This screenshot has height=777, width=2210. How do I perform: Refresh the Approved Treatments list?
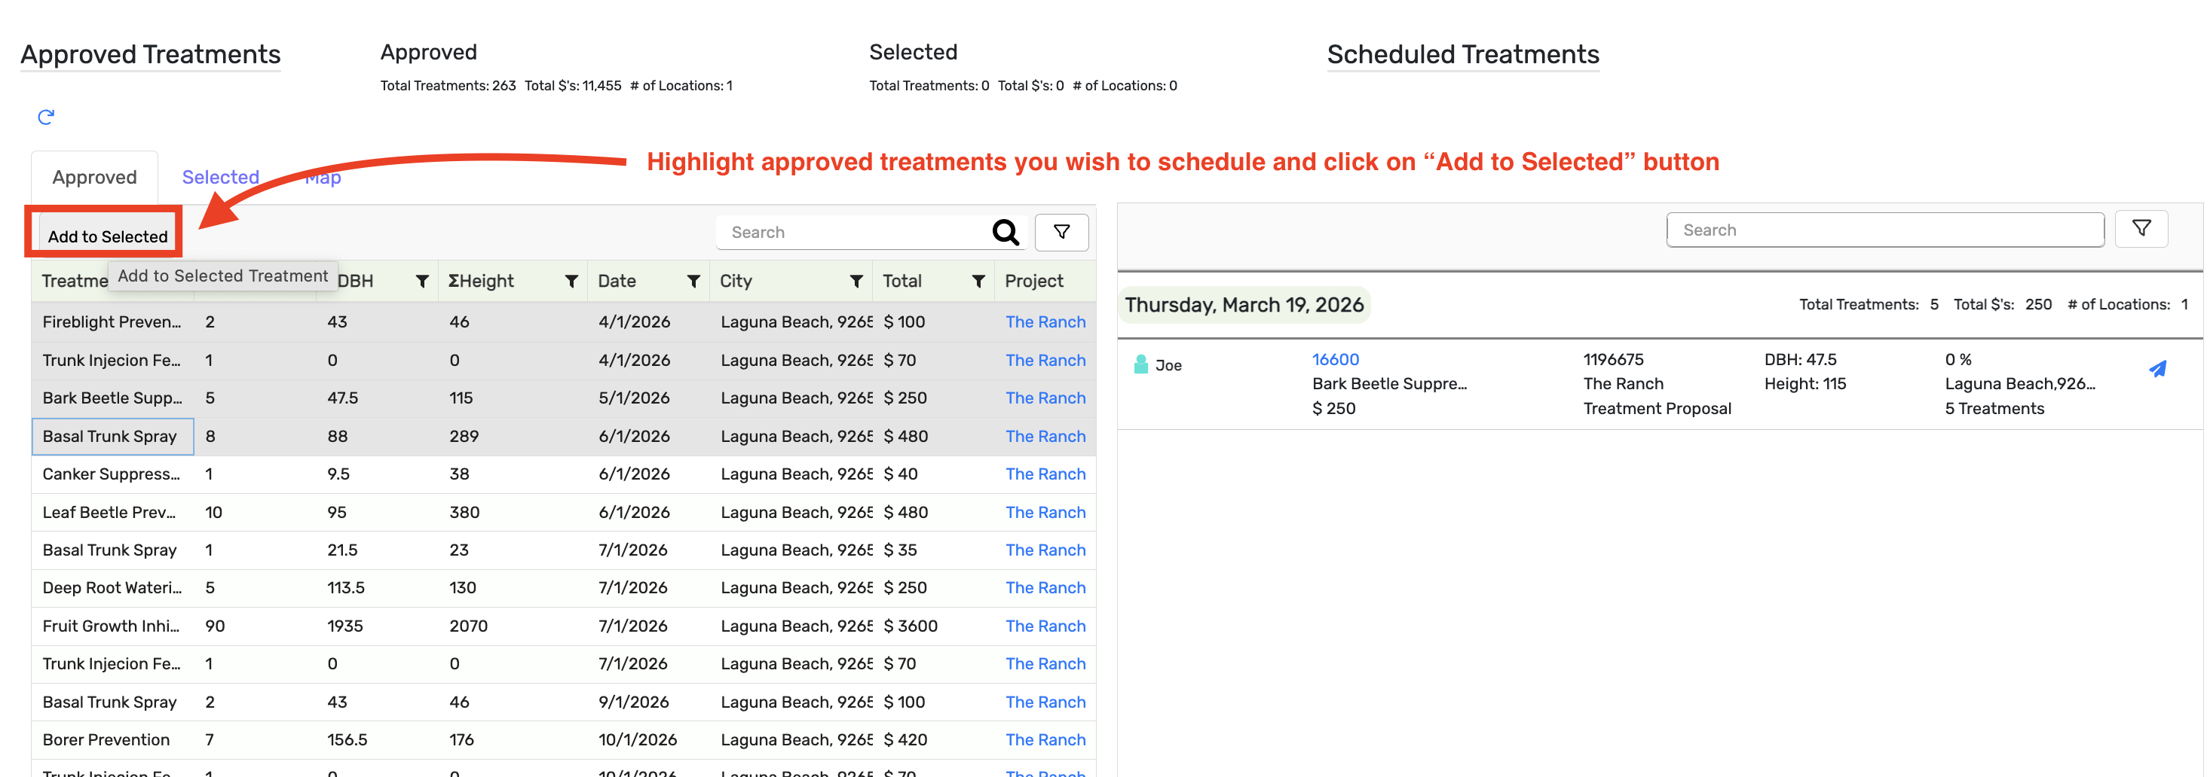[x=47, y=117]
